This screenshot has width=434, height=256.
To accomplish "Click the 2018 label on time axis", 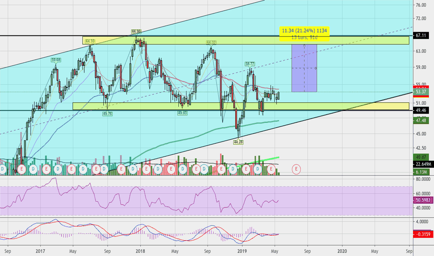I will (140, 251).
